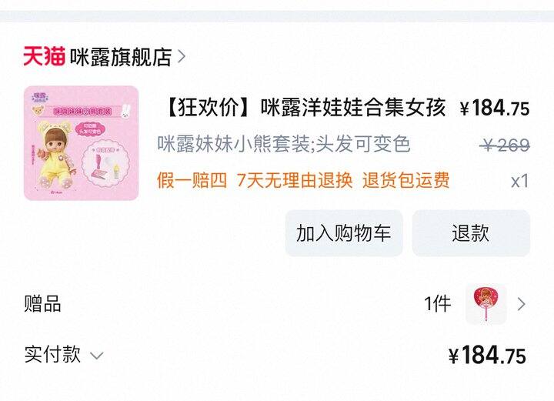Click the red 天猫 Tmall logo

point(44,56)
